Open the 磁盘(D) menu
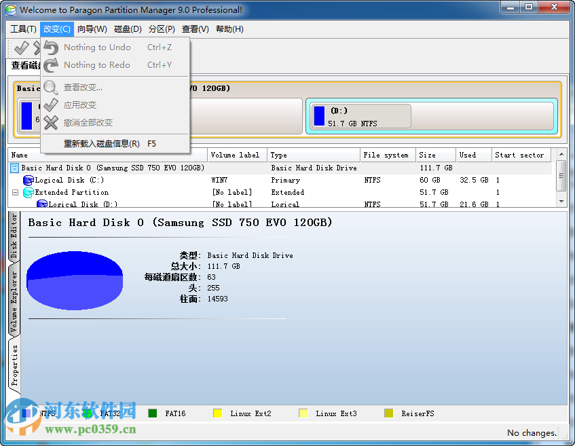The width and height of the screenshot is (575, 446). click(x=128, y=29)
